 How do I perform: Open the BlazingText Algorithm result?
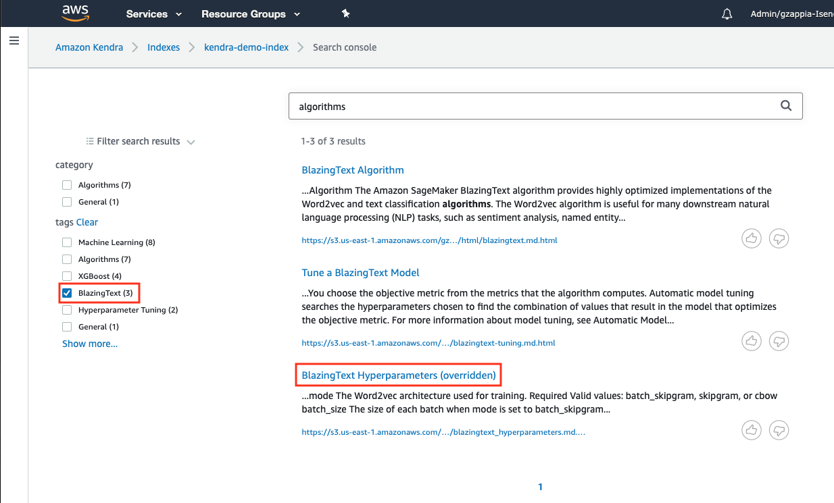pos(353,170)
